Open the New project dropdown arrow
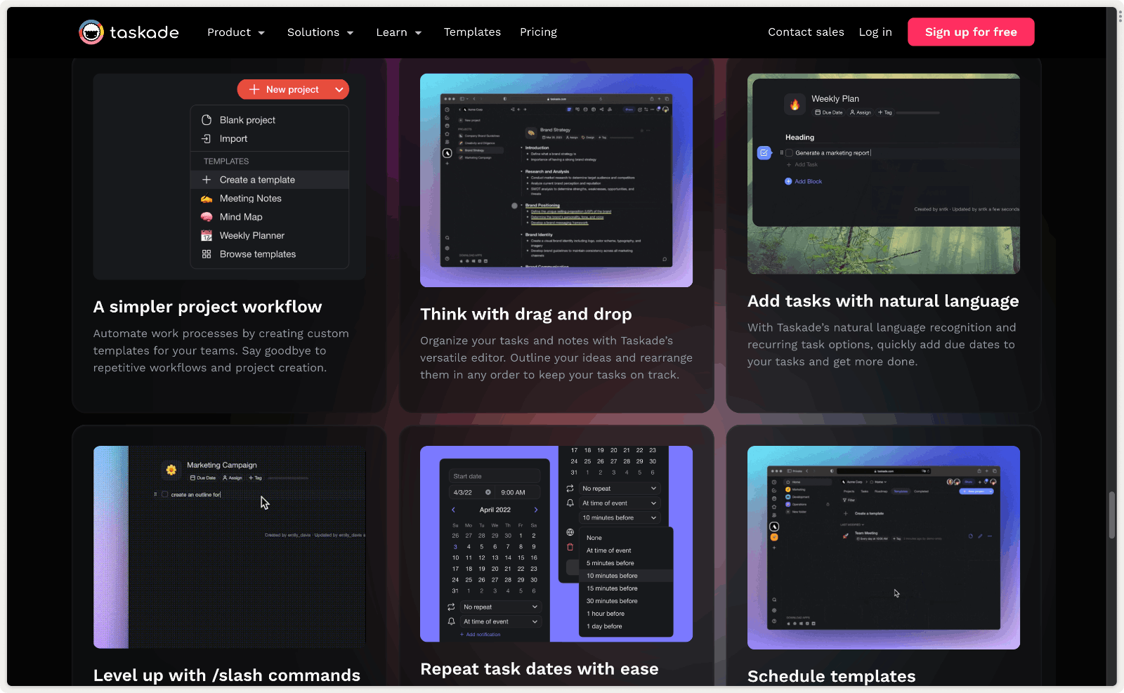 point(339,90)
